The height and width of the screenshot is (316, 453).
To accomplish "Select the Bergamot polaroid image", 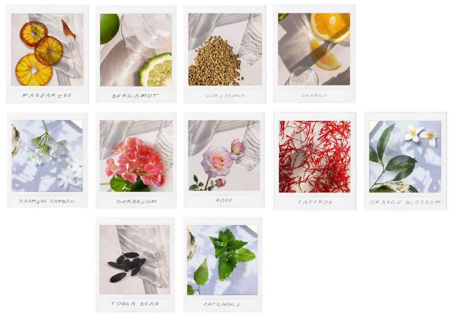I will click(x=136, y=50).
